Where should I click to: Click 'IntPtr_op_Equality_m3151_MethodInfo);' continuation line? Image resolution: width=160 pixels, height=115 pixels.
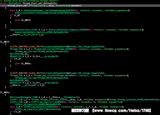pyautogui.click(x=38, y=109)
